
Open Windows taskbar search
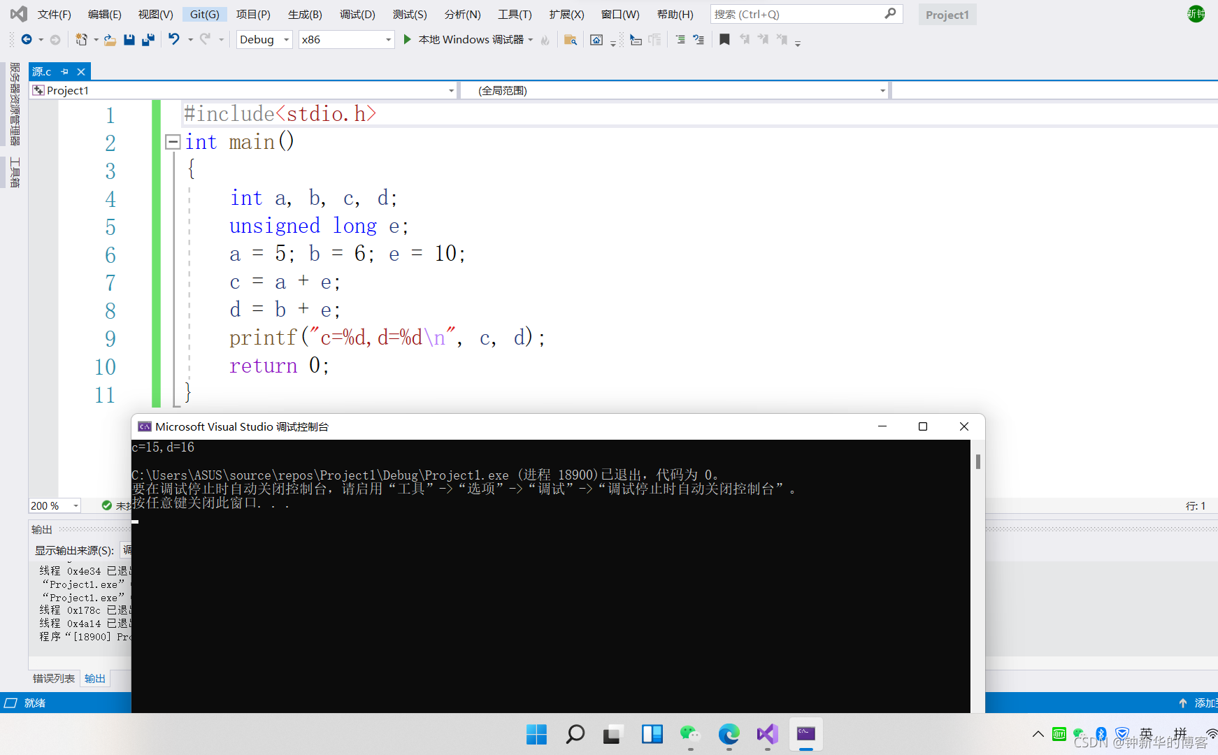[575, 734]
